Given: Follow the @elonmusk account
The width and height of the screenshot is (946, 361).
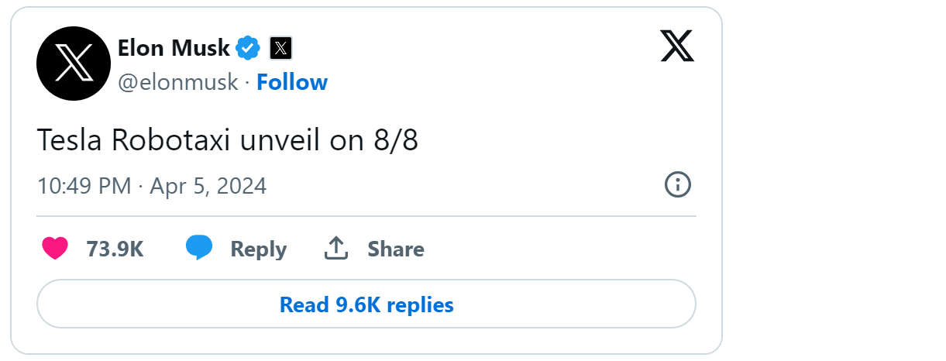Looking at the screenshot, I should click(x=292, y=82).
